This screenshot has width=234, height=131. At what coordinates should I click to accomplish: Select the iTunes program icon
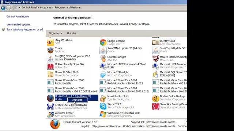tap(50, 50)
